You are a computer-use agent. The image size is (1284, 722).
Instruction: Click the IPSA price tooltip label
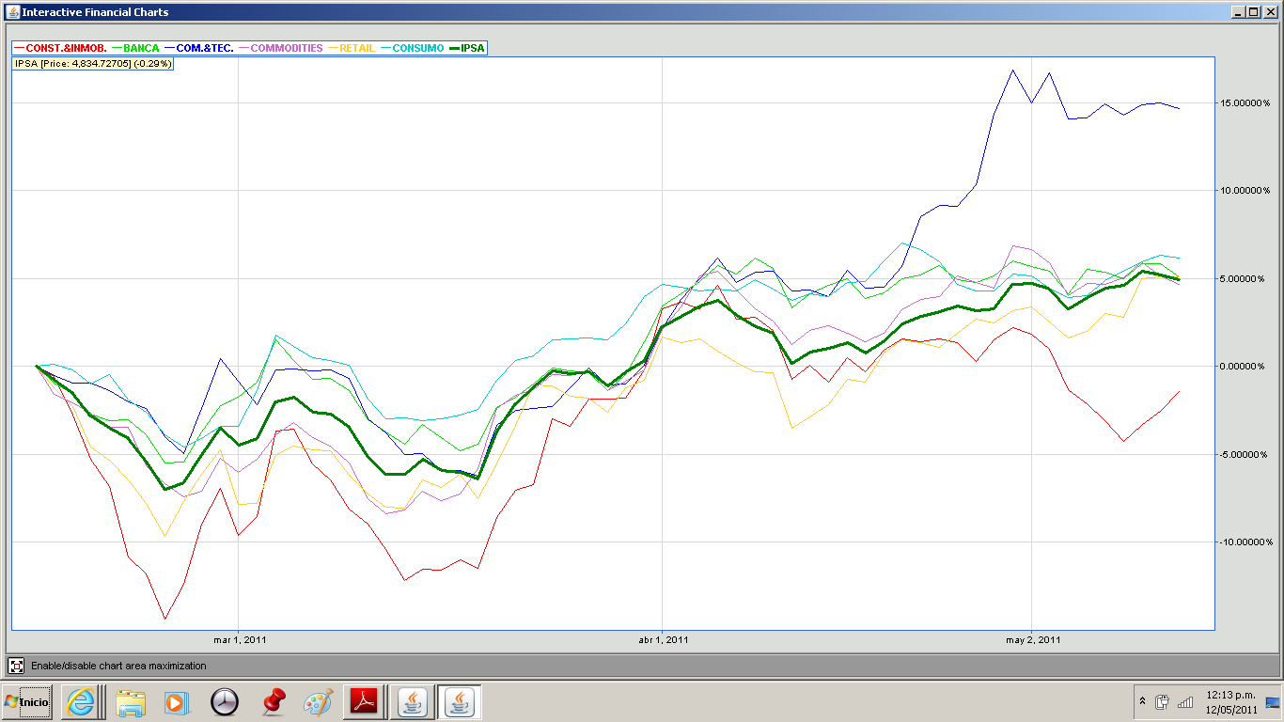92,63
